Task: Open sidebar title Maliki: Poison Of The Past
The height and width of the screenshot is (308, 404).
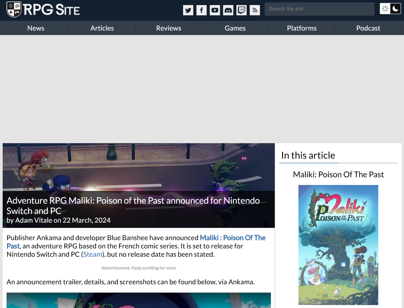Action: pos(338,175)
